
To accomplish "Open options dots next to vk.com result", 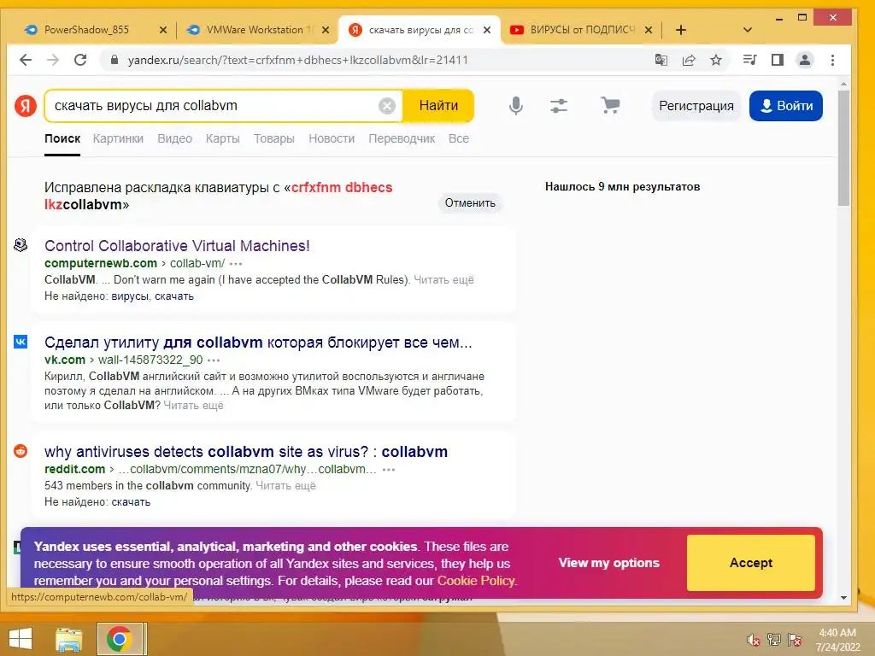I will pos(214,360).
